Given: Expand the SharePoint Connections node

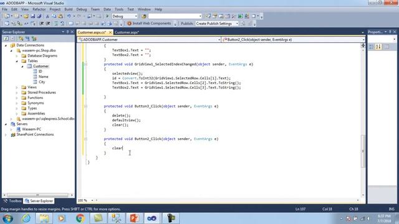Looking at the screenshot, I should [6, 134].
